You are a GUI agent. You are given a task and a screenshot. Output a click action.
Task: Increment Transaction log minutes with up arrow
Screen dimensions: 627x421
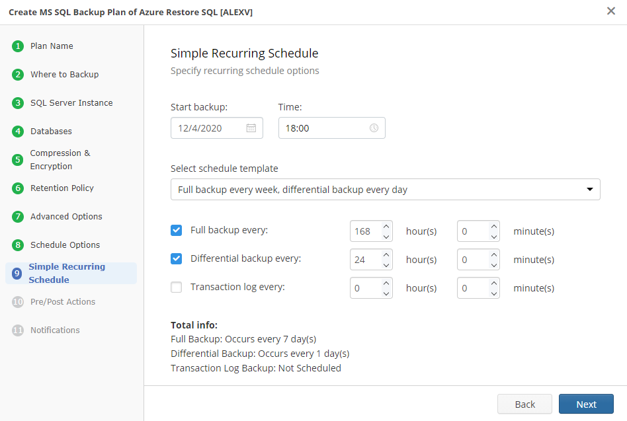point(493,284)
